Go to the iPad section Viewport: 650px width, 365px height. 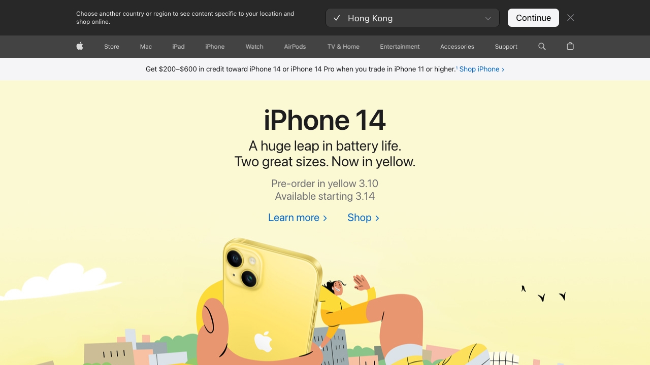(178, 46)
